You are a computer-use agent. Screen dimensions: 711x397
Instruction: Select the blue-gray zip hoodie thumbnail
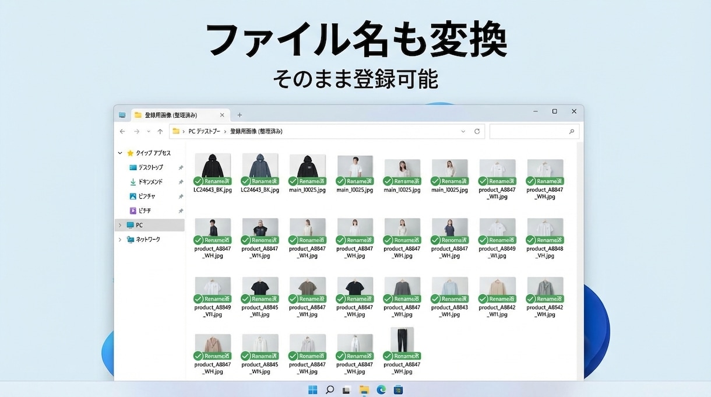[260, 169]
